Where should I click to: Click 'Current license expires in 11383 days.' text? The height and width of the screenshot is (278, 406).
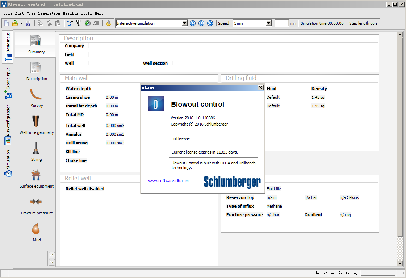click(205, 152)
